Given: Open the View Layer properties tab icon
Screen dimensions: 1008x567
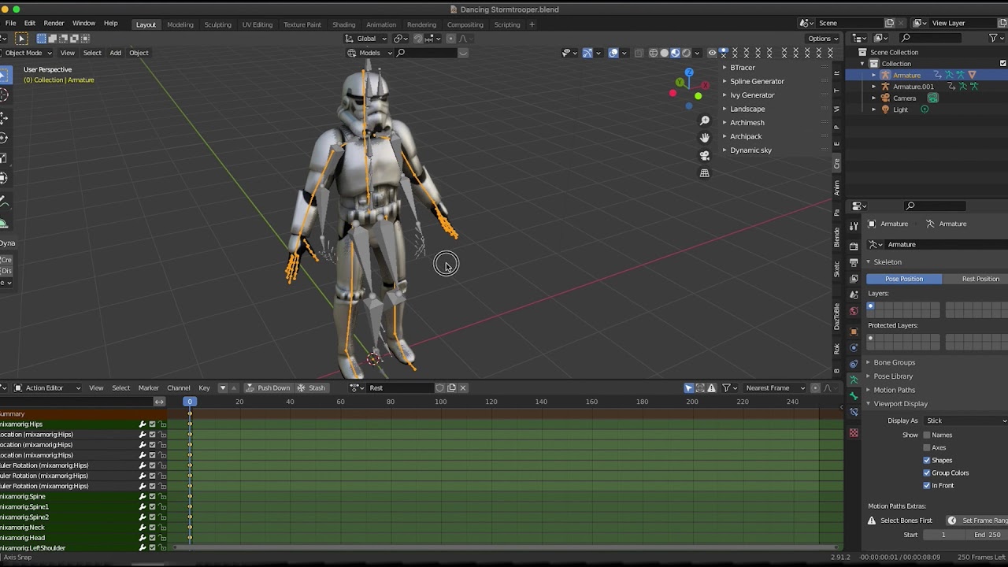Looking at the screenshot, I should (854, 278).
